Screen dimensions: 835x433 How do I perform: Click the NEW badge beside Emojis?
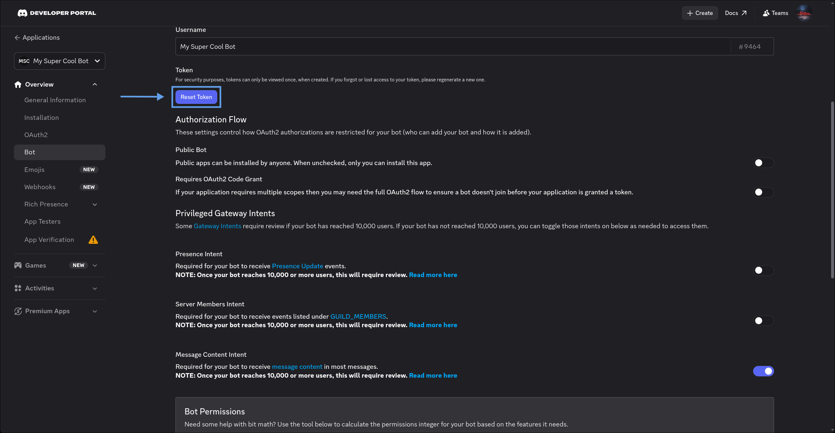[89, 170]
